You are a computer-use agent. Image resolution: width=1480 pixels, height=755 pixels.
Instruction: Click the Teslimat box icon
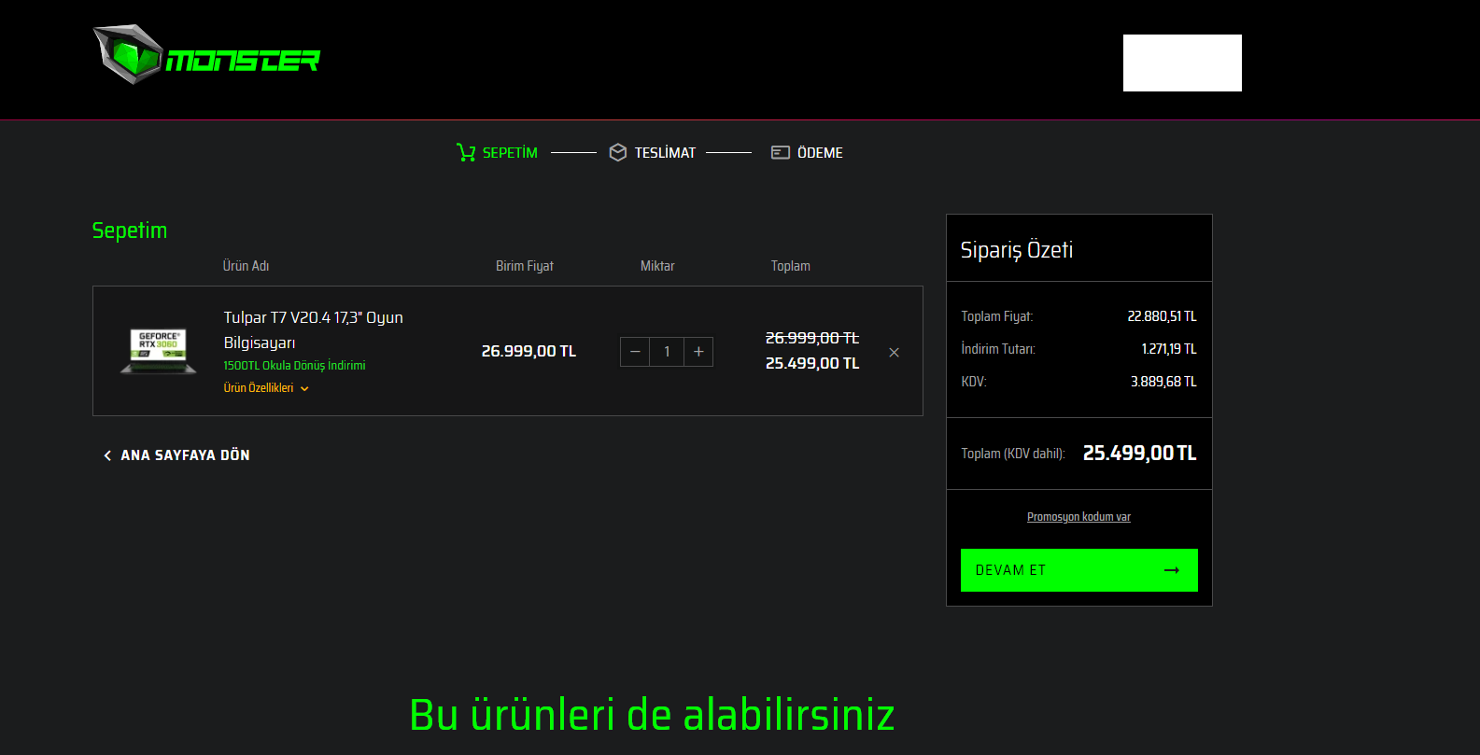pos(618,152)
